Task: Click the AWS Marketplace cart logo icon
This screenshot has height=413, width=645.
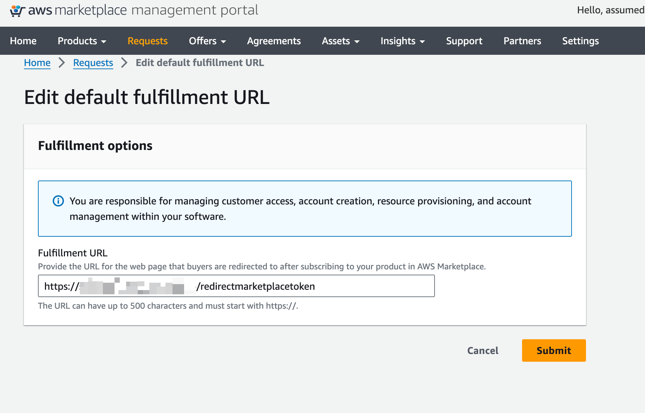Action: 17,11
